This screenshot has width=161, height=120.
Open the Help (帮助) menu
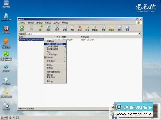(x=65, y=23)
